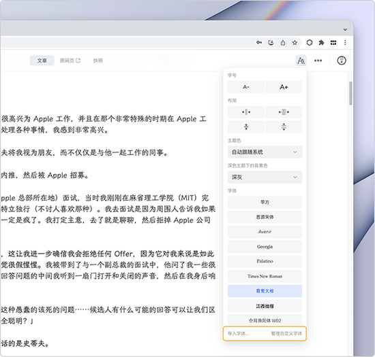Select the Times New Roman font option
The image size is (375, 357).
[x=265, y=276]
